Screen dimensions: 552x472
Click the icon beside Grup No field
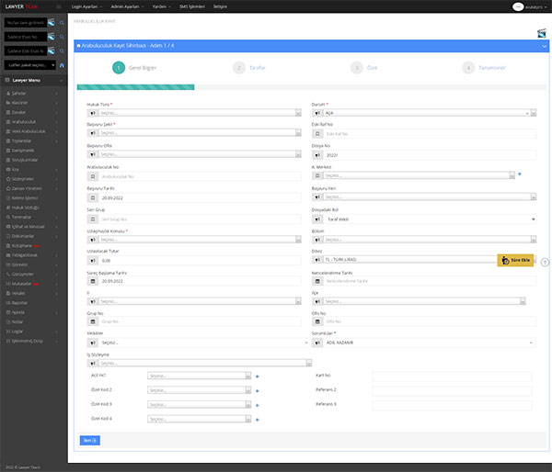(93, 321)
